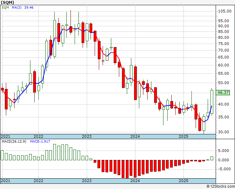Click the MACD:1.917 value label
The image size is (235, 189).
[40, 142]
